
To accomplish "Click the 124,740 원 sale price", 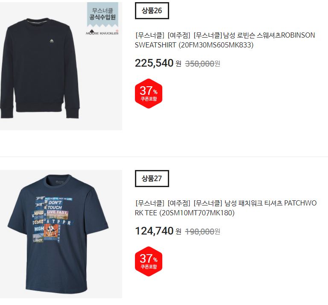I will pos(158,231).
